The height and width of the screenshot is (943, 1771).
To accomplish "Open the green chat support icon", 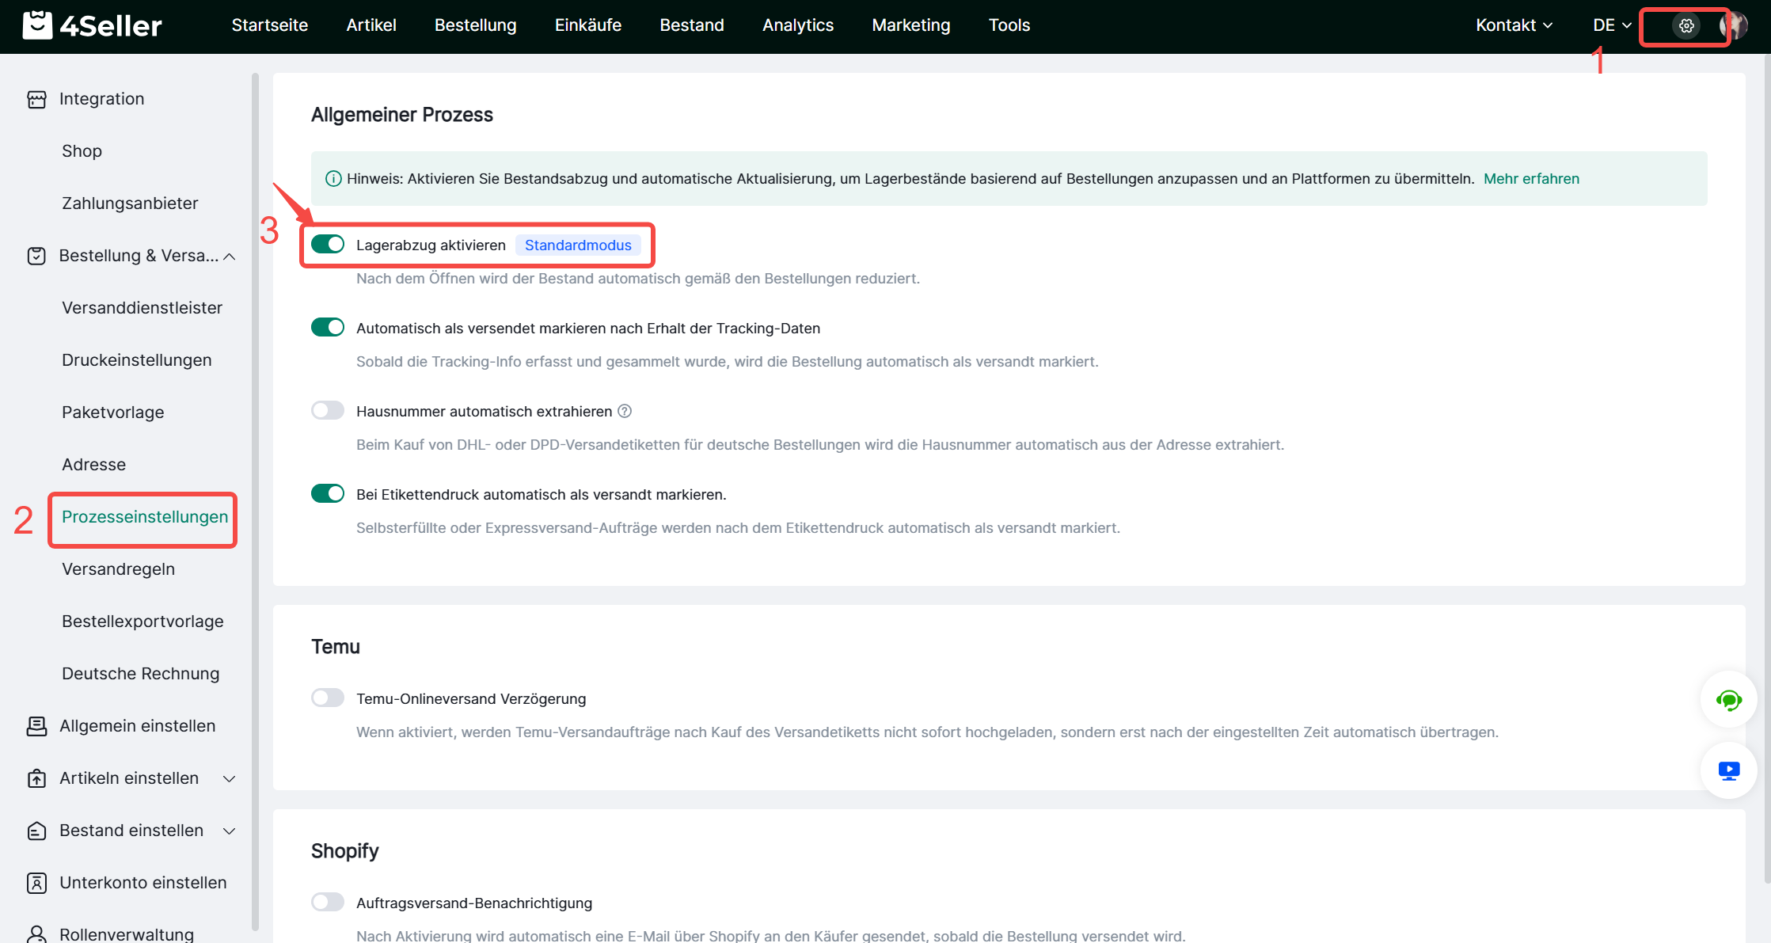I will [1728, 700].
